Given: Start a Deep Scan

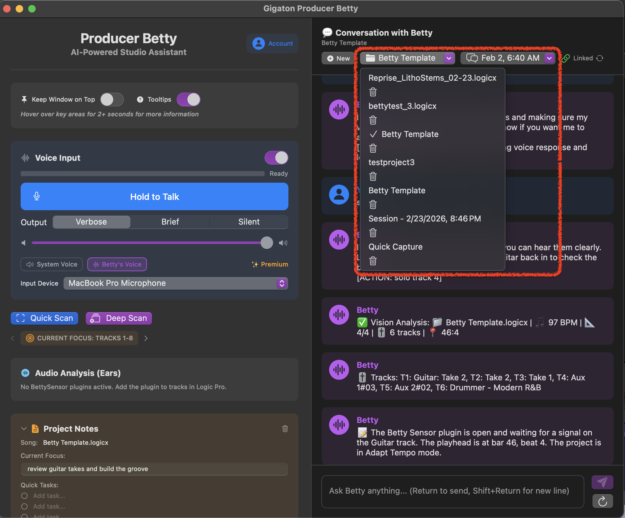Looking at the screenshot, I should point(119,318).
